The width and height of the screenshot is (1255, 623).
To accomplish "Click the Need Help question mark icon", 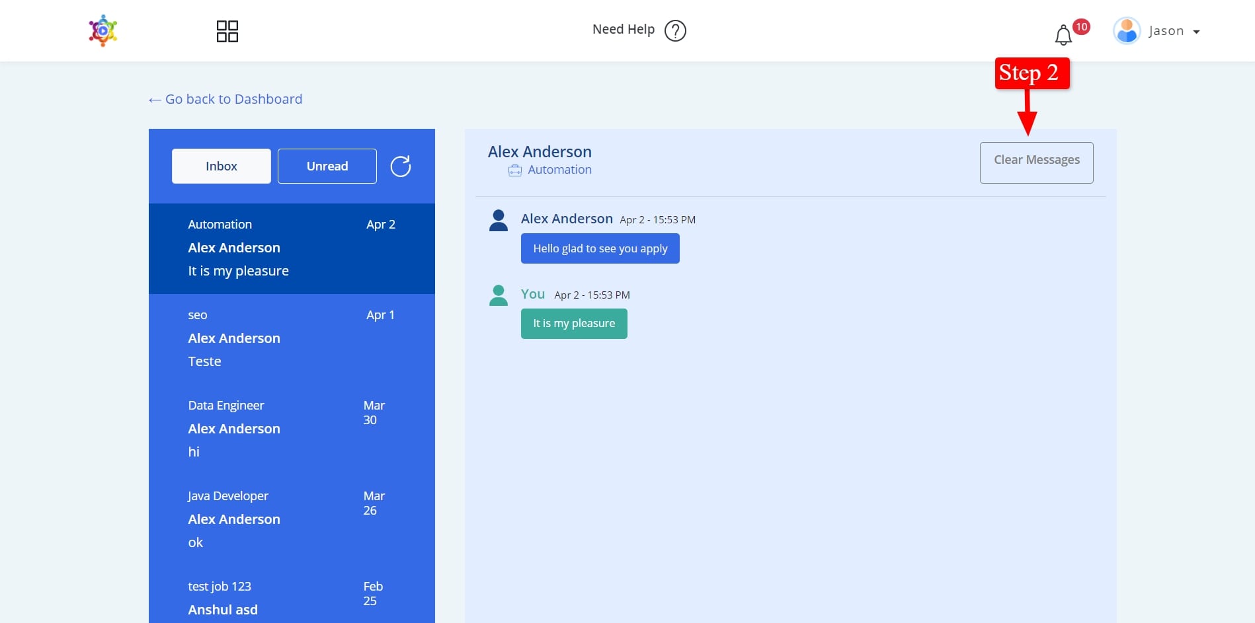I will [x=675, y=30].
